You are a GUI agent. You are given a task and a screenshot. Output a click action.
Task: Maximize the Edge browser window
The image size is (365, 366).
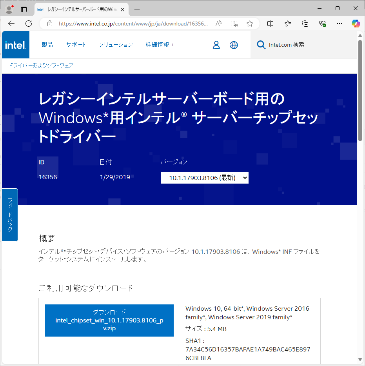[338, 8]
